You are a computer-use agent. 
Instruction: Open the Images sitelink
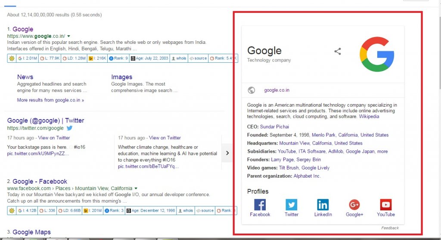[121, 77]
